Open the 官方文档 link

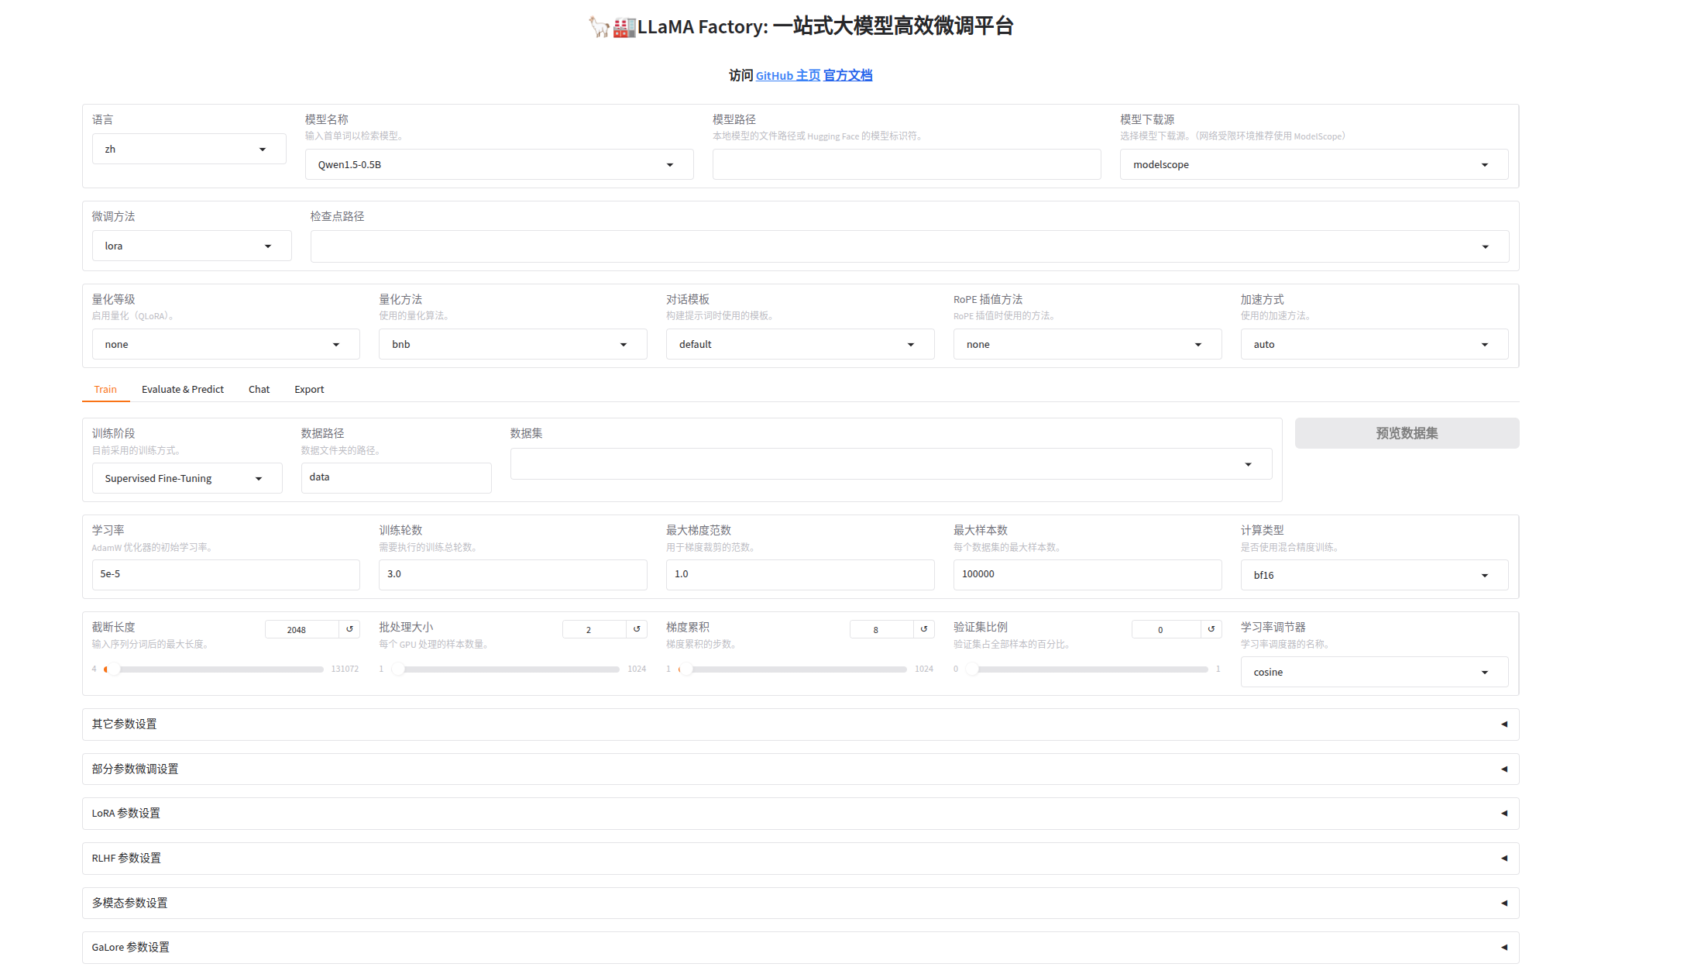[847, 76]
